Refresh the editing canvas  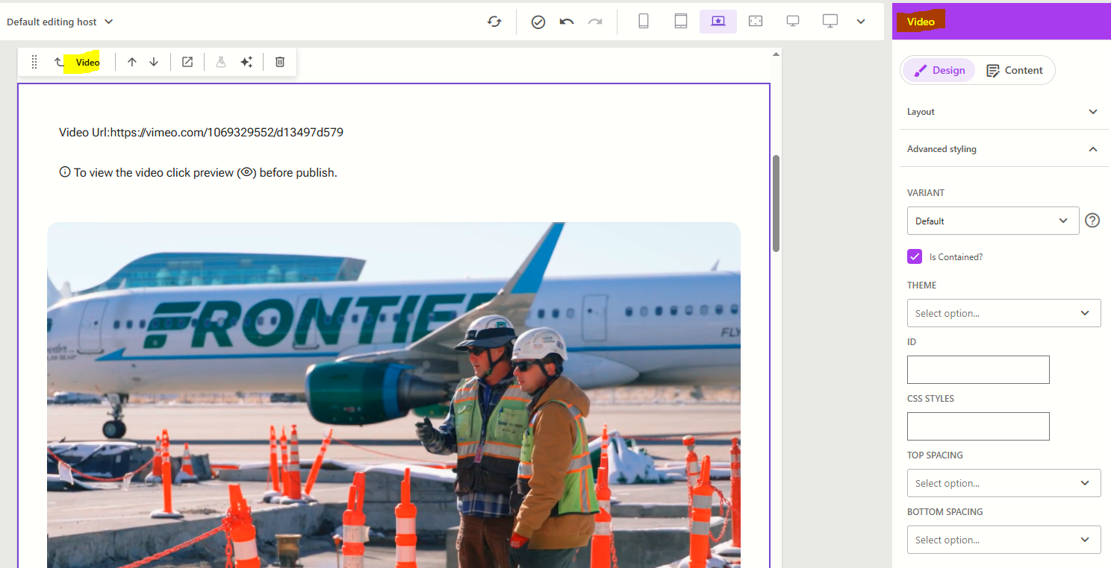[x=494, y=22]
